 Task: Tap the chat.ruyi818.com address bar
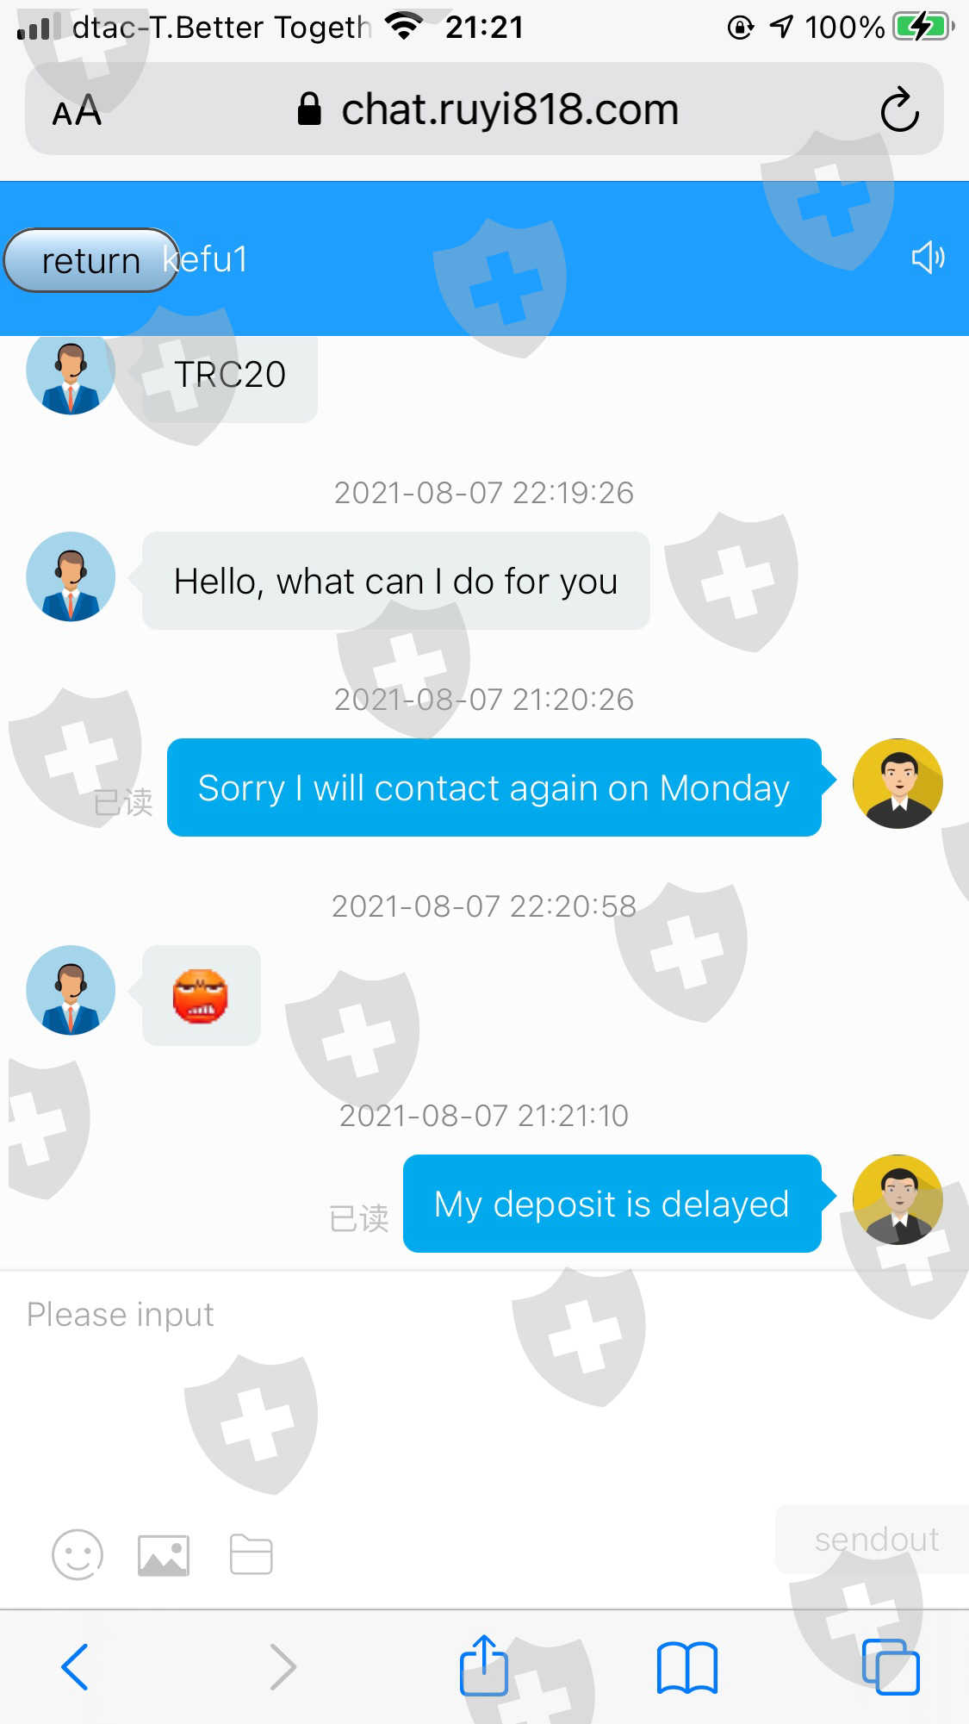point(484,109)
